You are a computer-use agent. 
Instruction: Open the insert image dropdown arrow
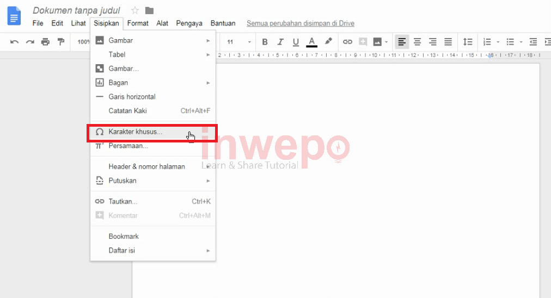click(x=386, y=42)
